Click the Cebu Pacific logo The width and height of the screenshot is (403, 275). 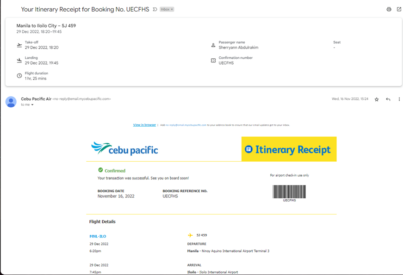pyautogui.click(x=125, y=149)
